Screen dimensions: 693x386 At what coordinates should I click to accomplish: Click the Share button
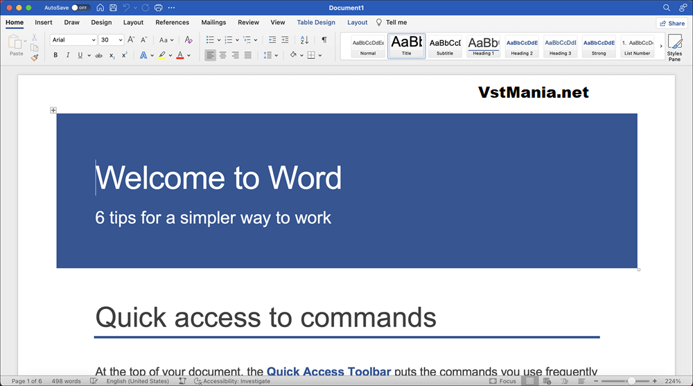point(672,23)
